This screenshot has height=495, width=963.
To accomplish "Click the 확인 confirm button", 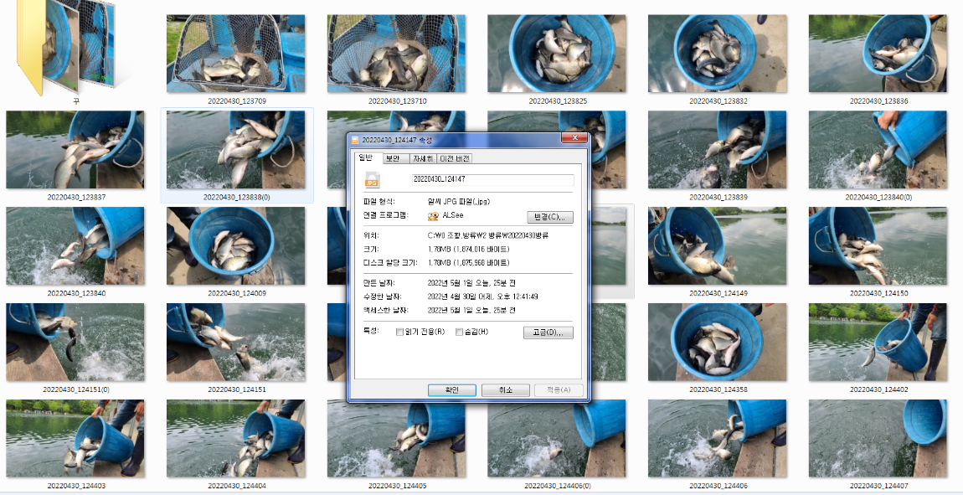I will click(x=452, y=389).
